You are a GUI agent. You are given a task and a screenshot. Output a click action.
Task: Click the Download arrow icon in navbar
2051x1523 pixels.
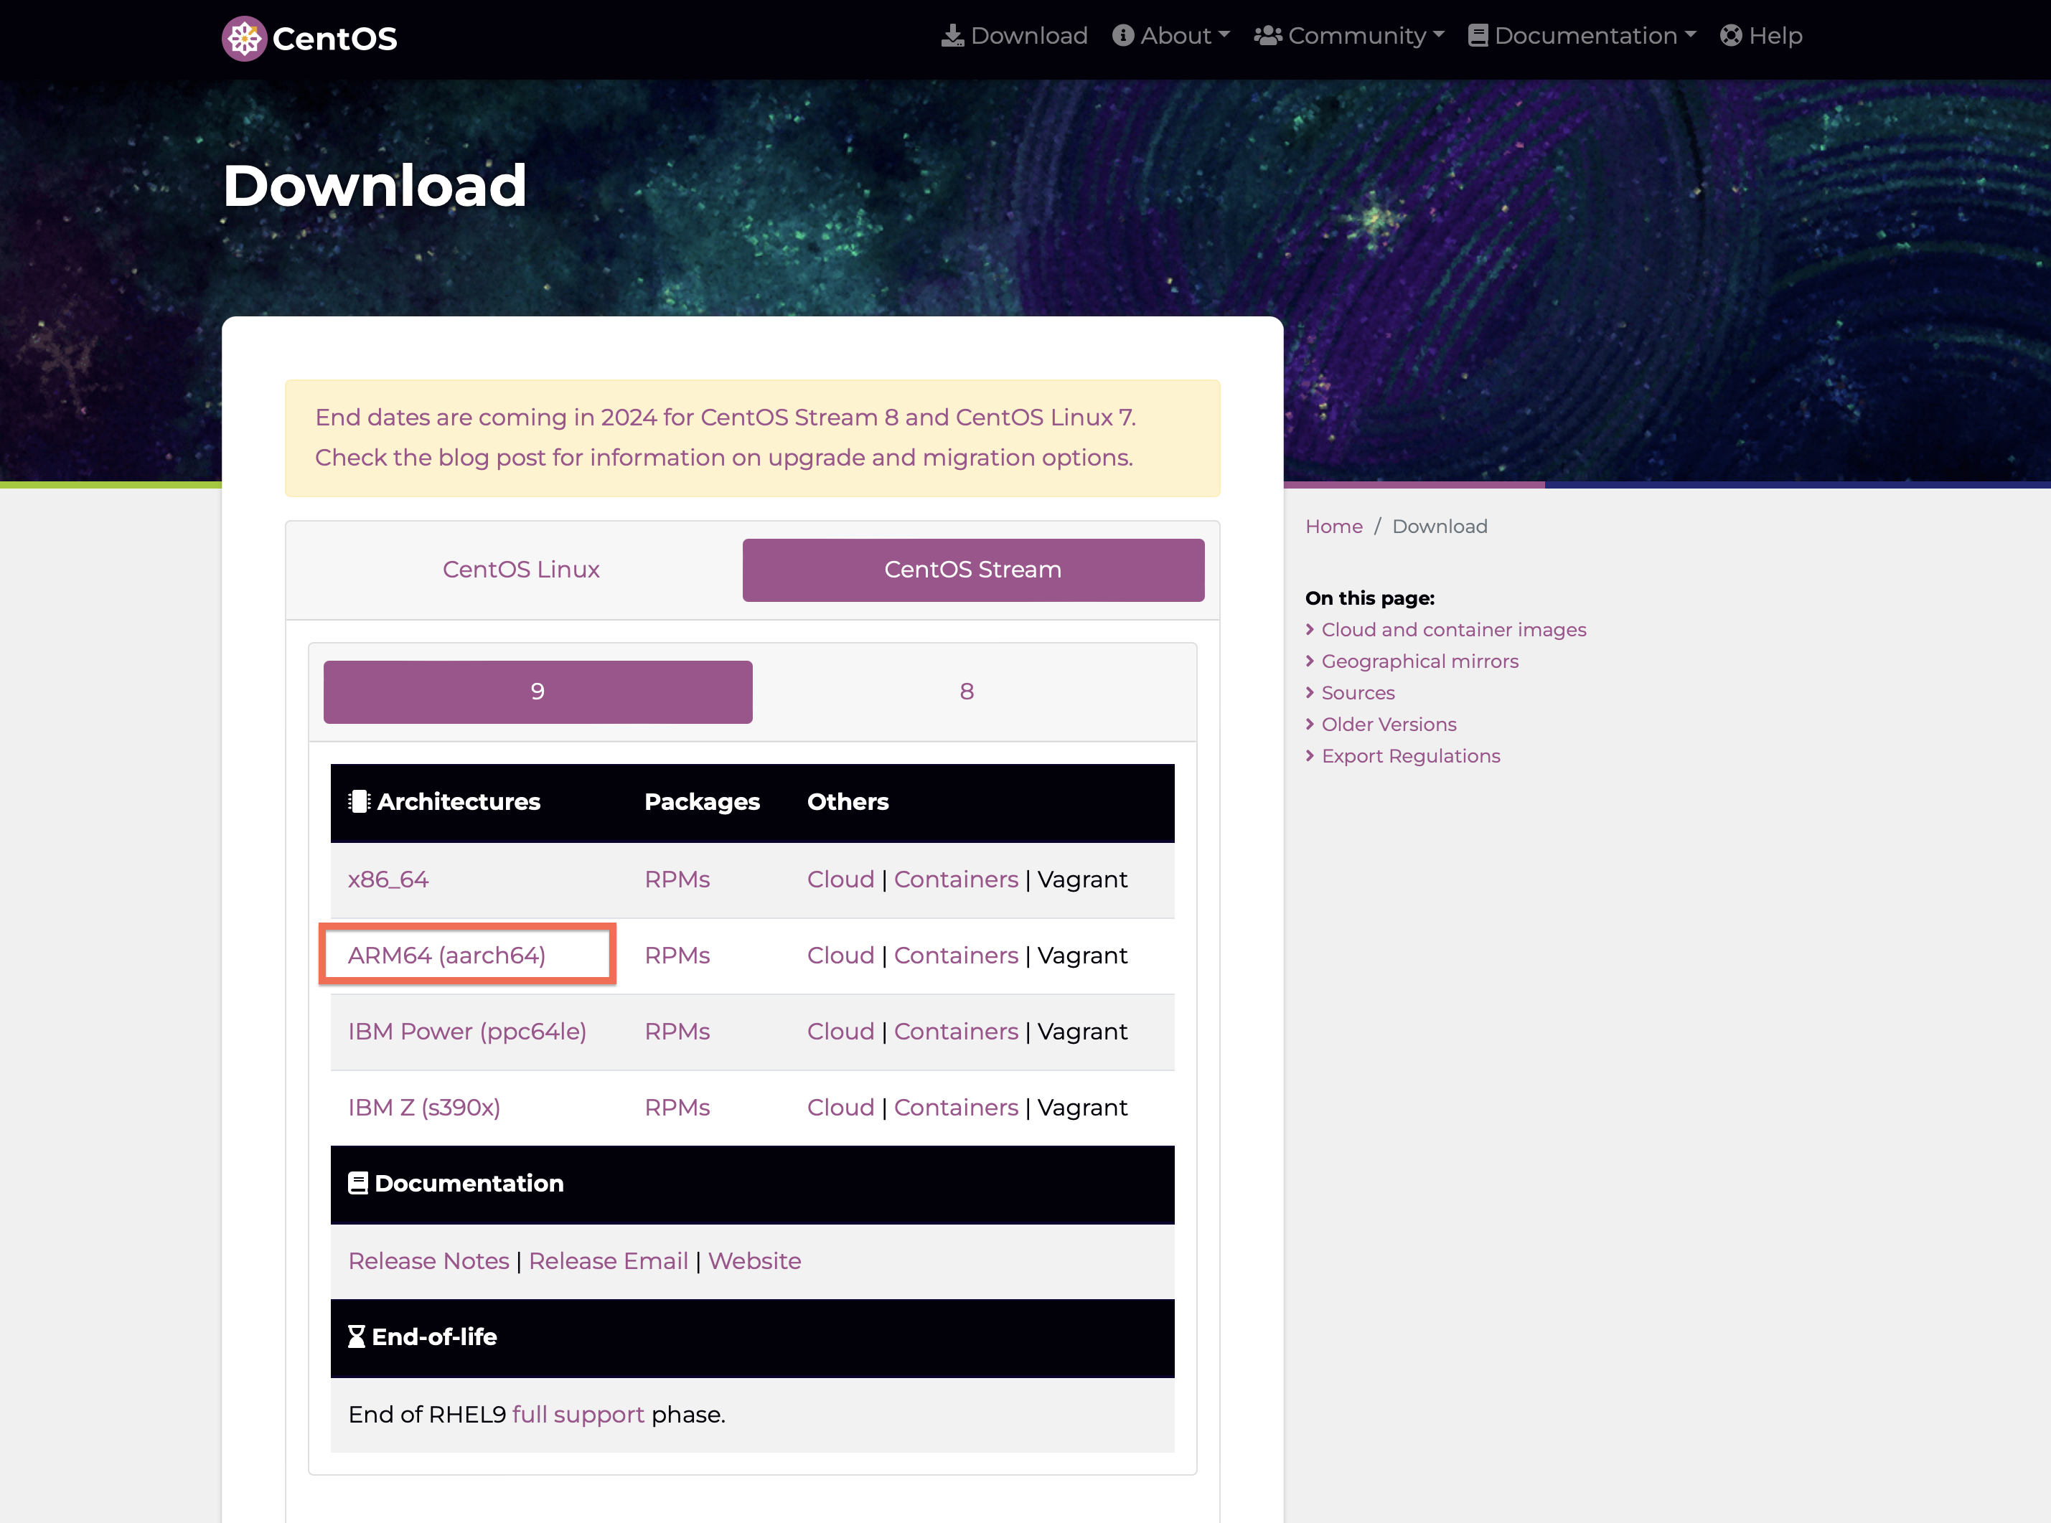point(952,36)
